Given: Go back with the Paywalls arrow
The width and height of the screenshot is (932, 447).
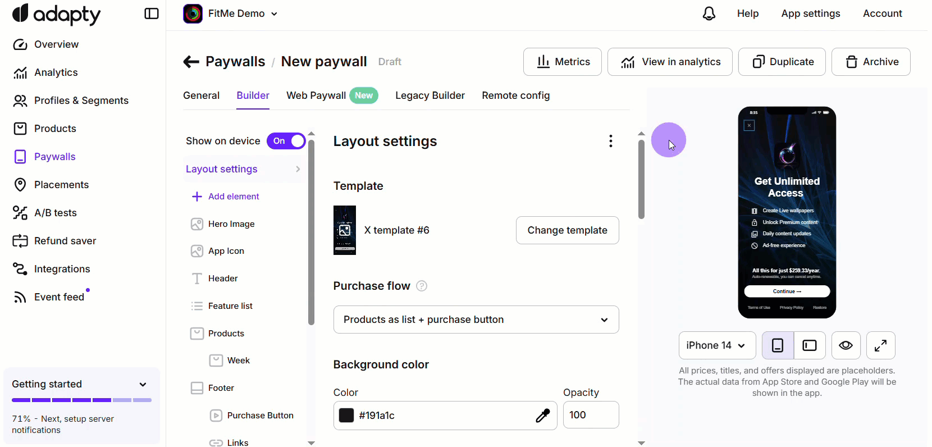Looking at the screenshot, I should point(191,62).
